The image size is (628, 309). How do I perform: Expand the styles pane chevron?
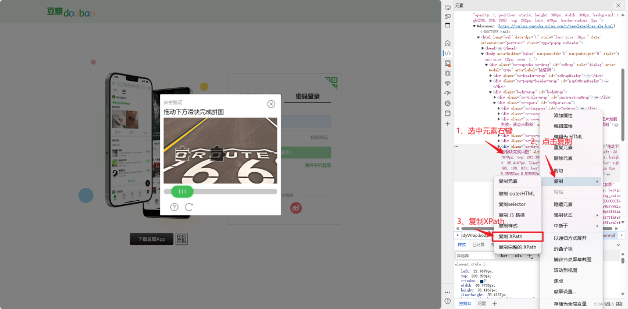[618, 245]
